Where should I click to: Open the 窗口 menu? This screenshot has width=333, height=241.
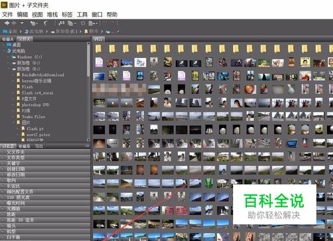pos(97,15)
